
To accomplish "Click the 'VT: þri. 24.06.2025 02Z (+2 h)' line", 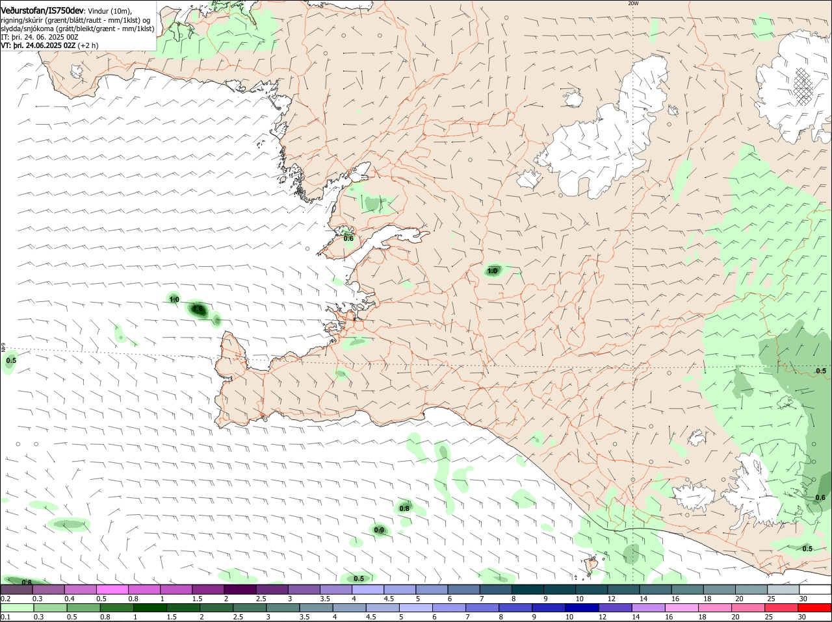I will tap(49, 45).
